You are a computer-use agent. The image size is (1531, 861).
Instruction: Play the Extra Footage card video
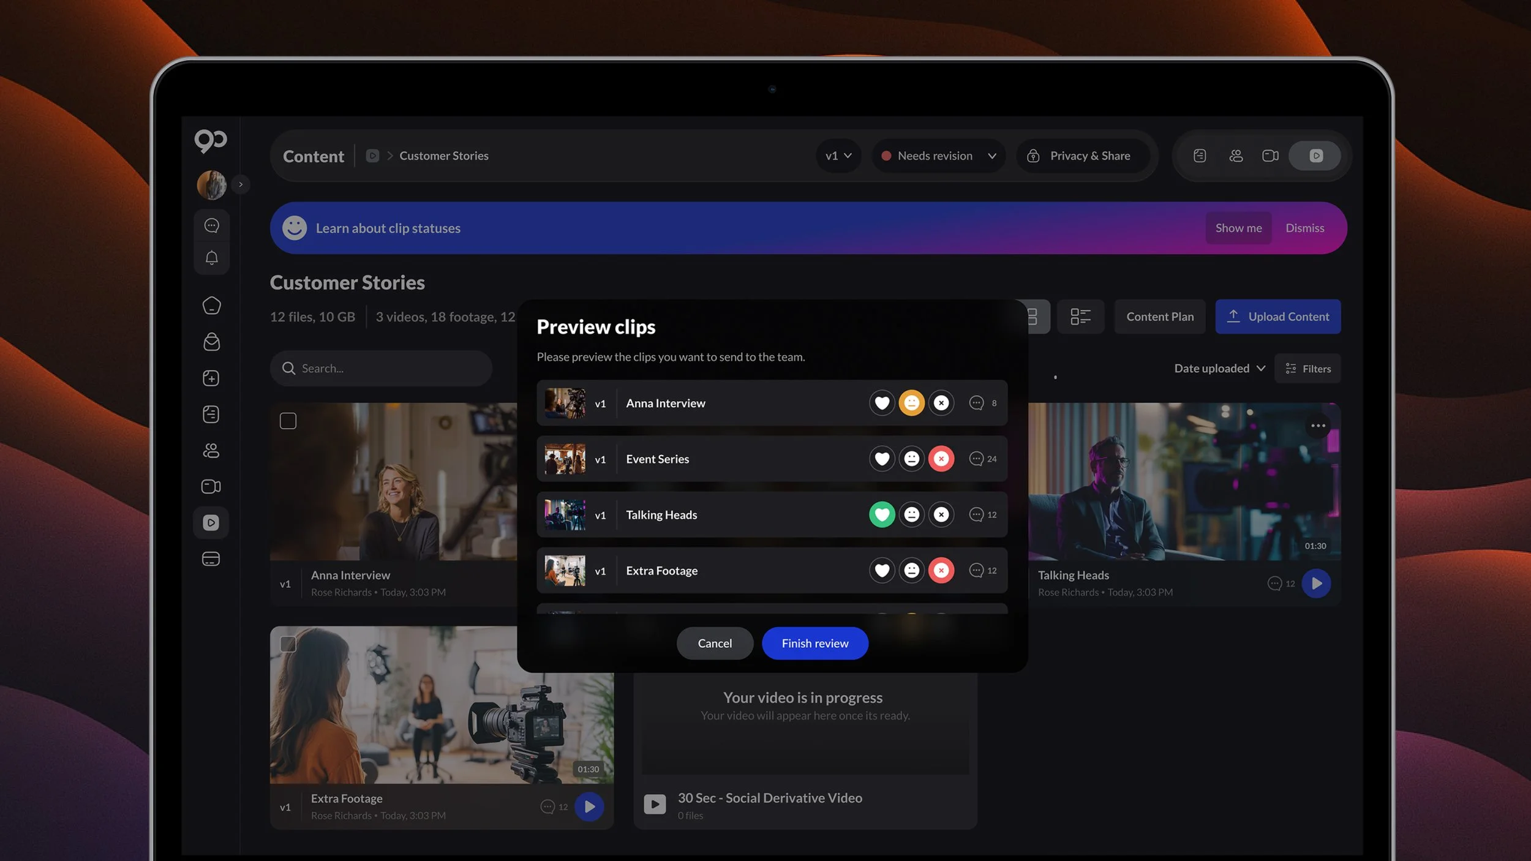(x=589, y=806)
